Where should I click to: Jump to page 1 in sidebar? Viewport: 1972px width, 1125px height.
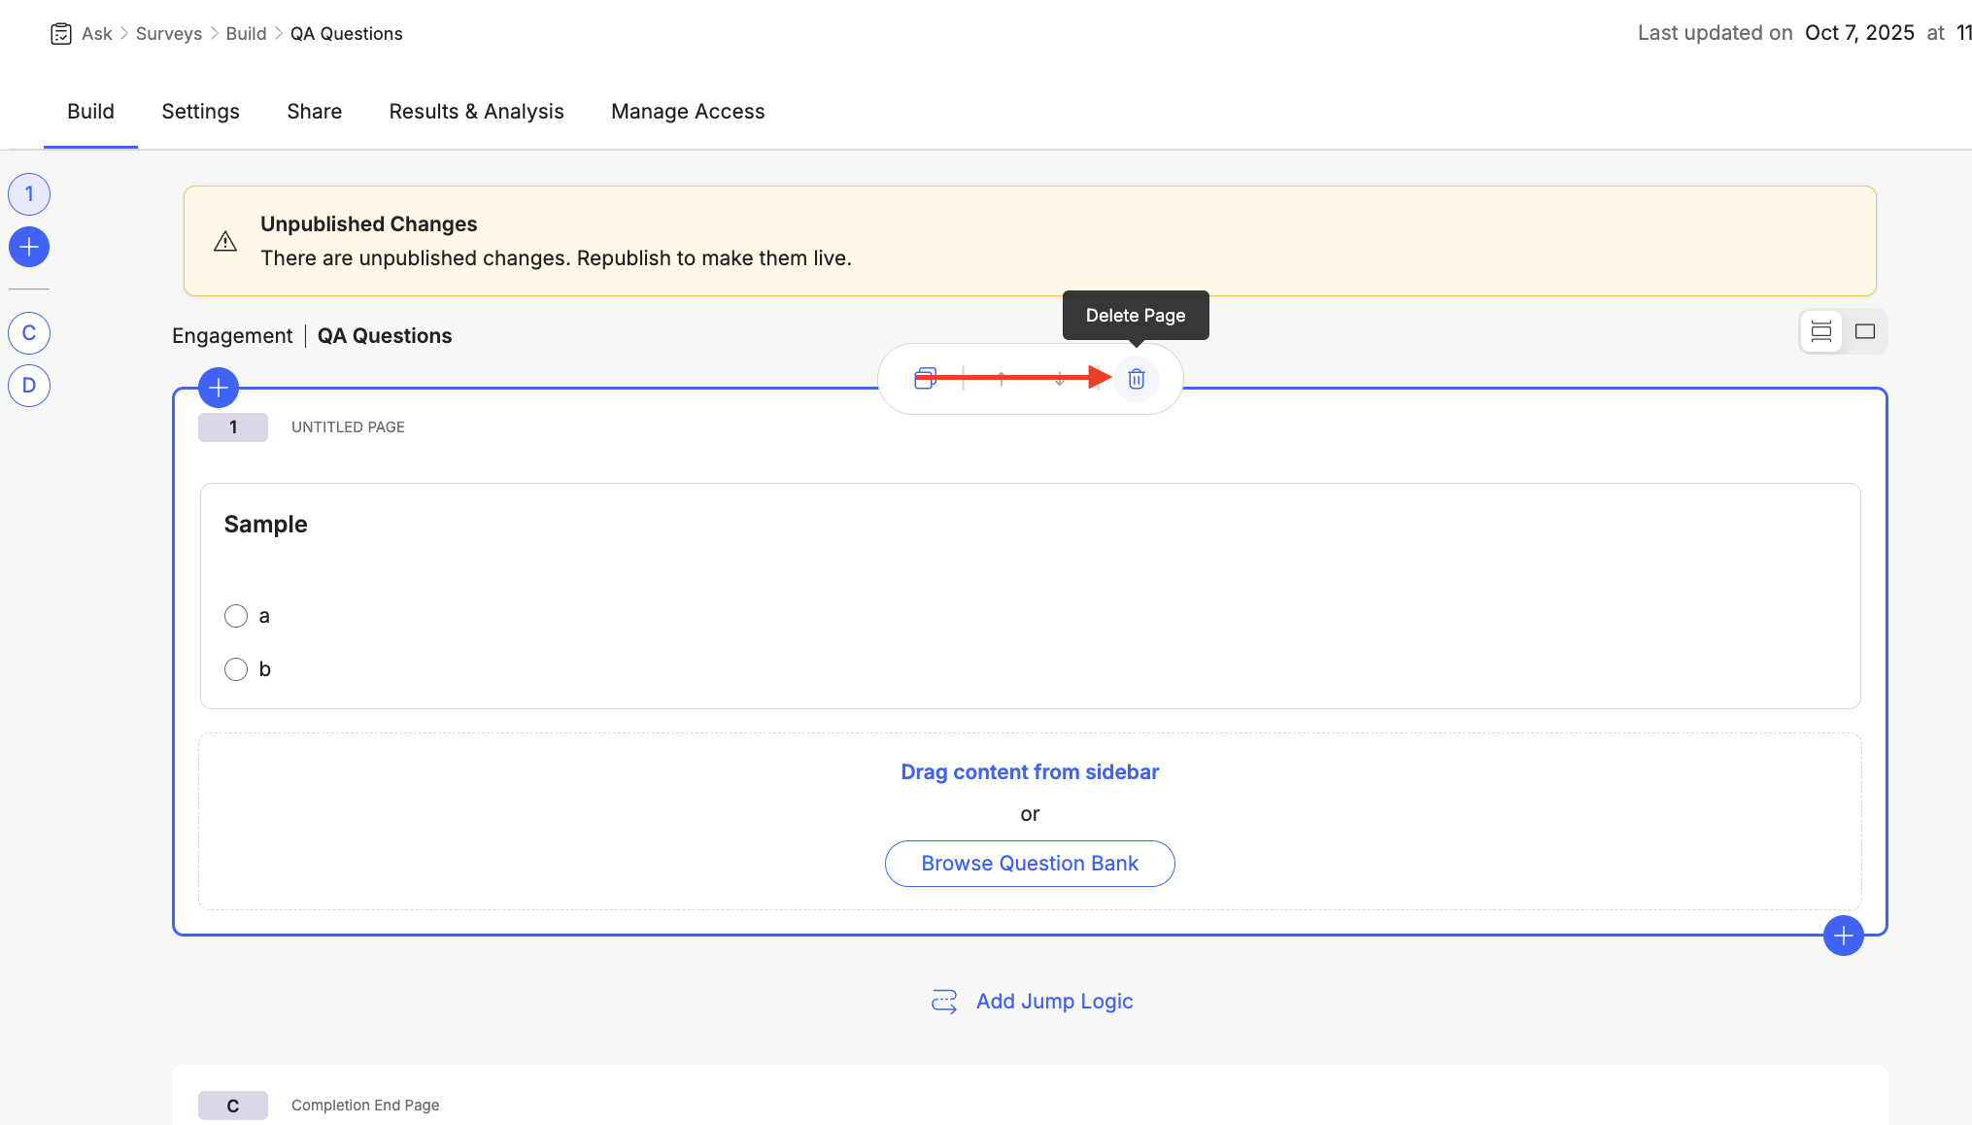click(x=29, y=194)
